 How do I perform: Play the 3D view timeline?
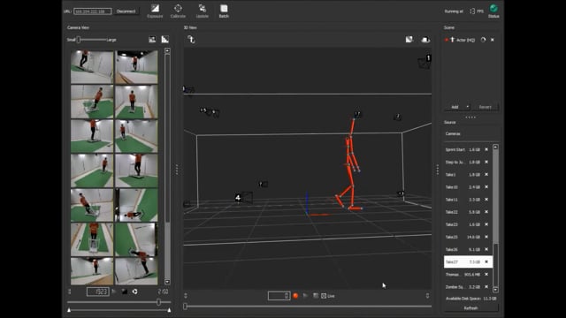point(305,296)
